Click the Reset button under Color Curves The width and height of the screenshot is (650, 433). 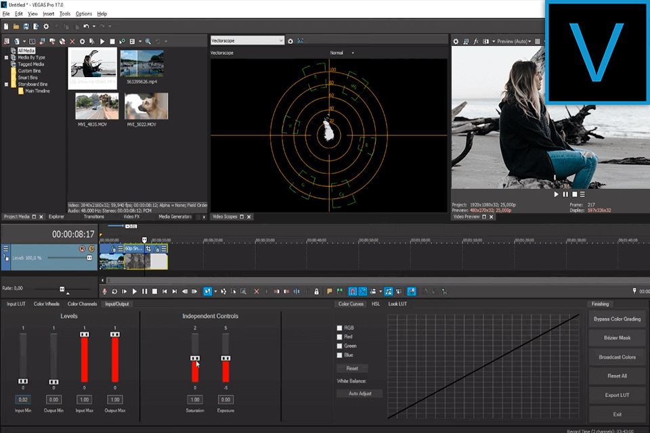click(352, 368)
